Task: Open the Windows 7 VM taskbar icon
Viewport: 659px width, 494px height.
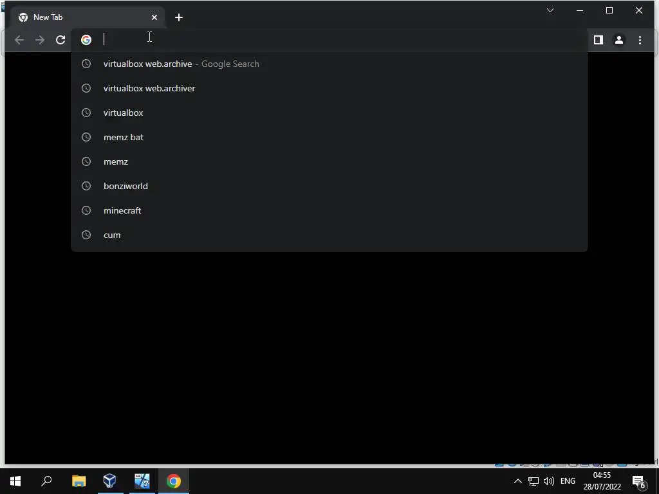Action: click(x=142, y=481)
